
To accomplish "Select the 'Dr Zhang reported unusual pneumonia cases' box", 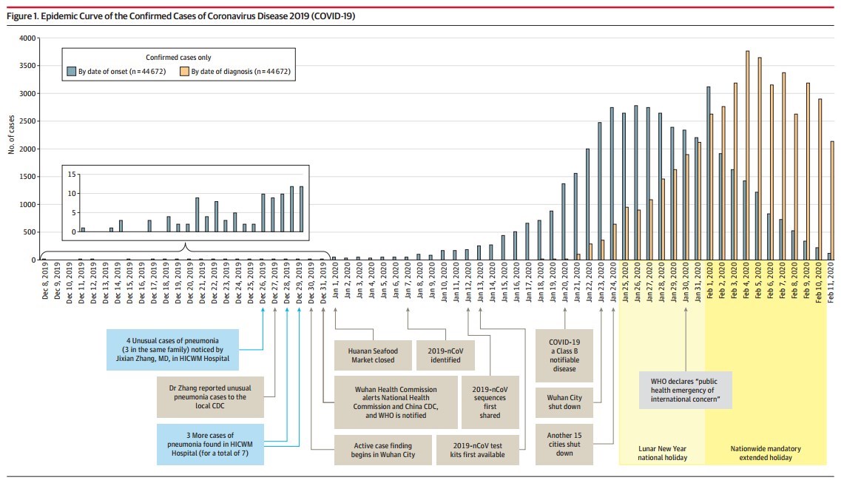I will pos(211,397).
